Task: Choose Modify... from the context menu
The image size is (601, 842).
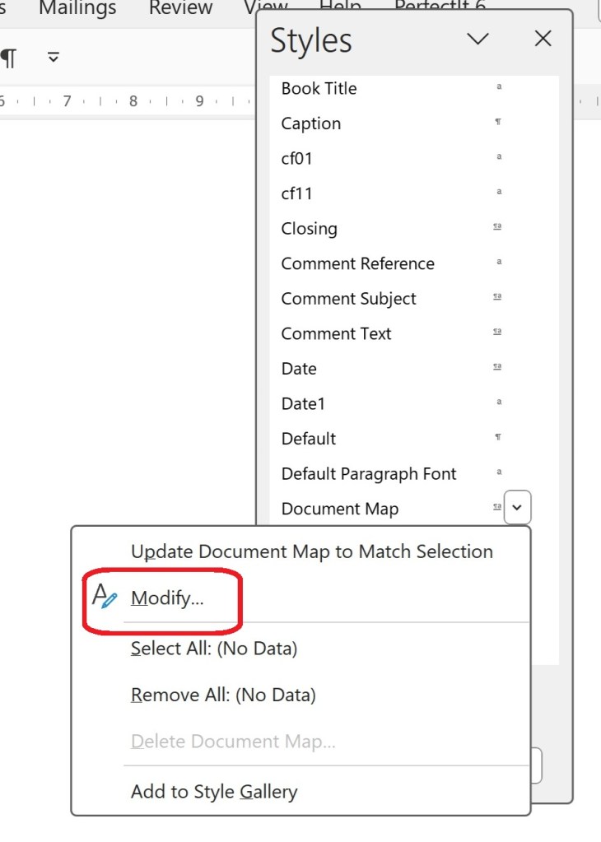Action: click(167, 598)
